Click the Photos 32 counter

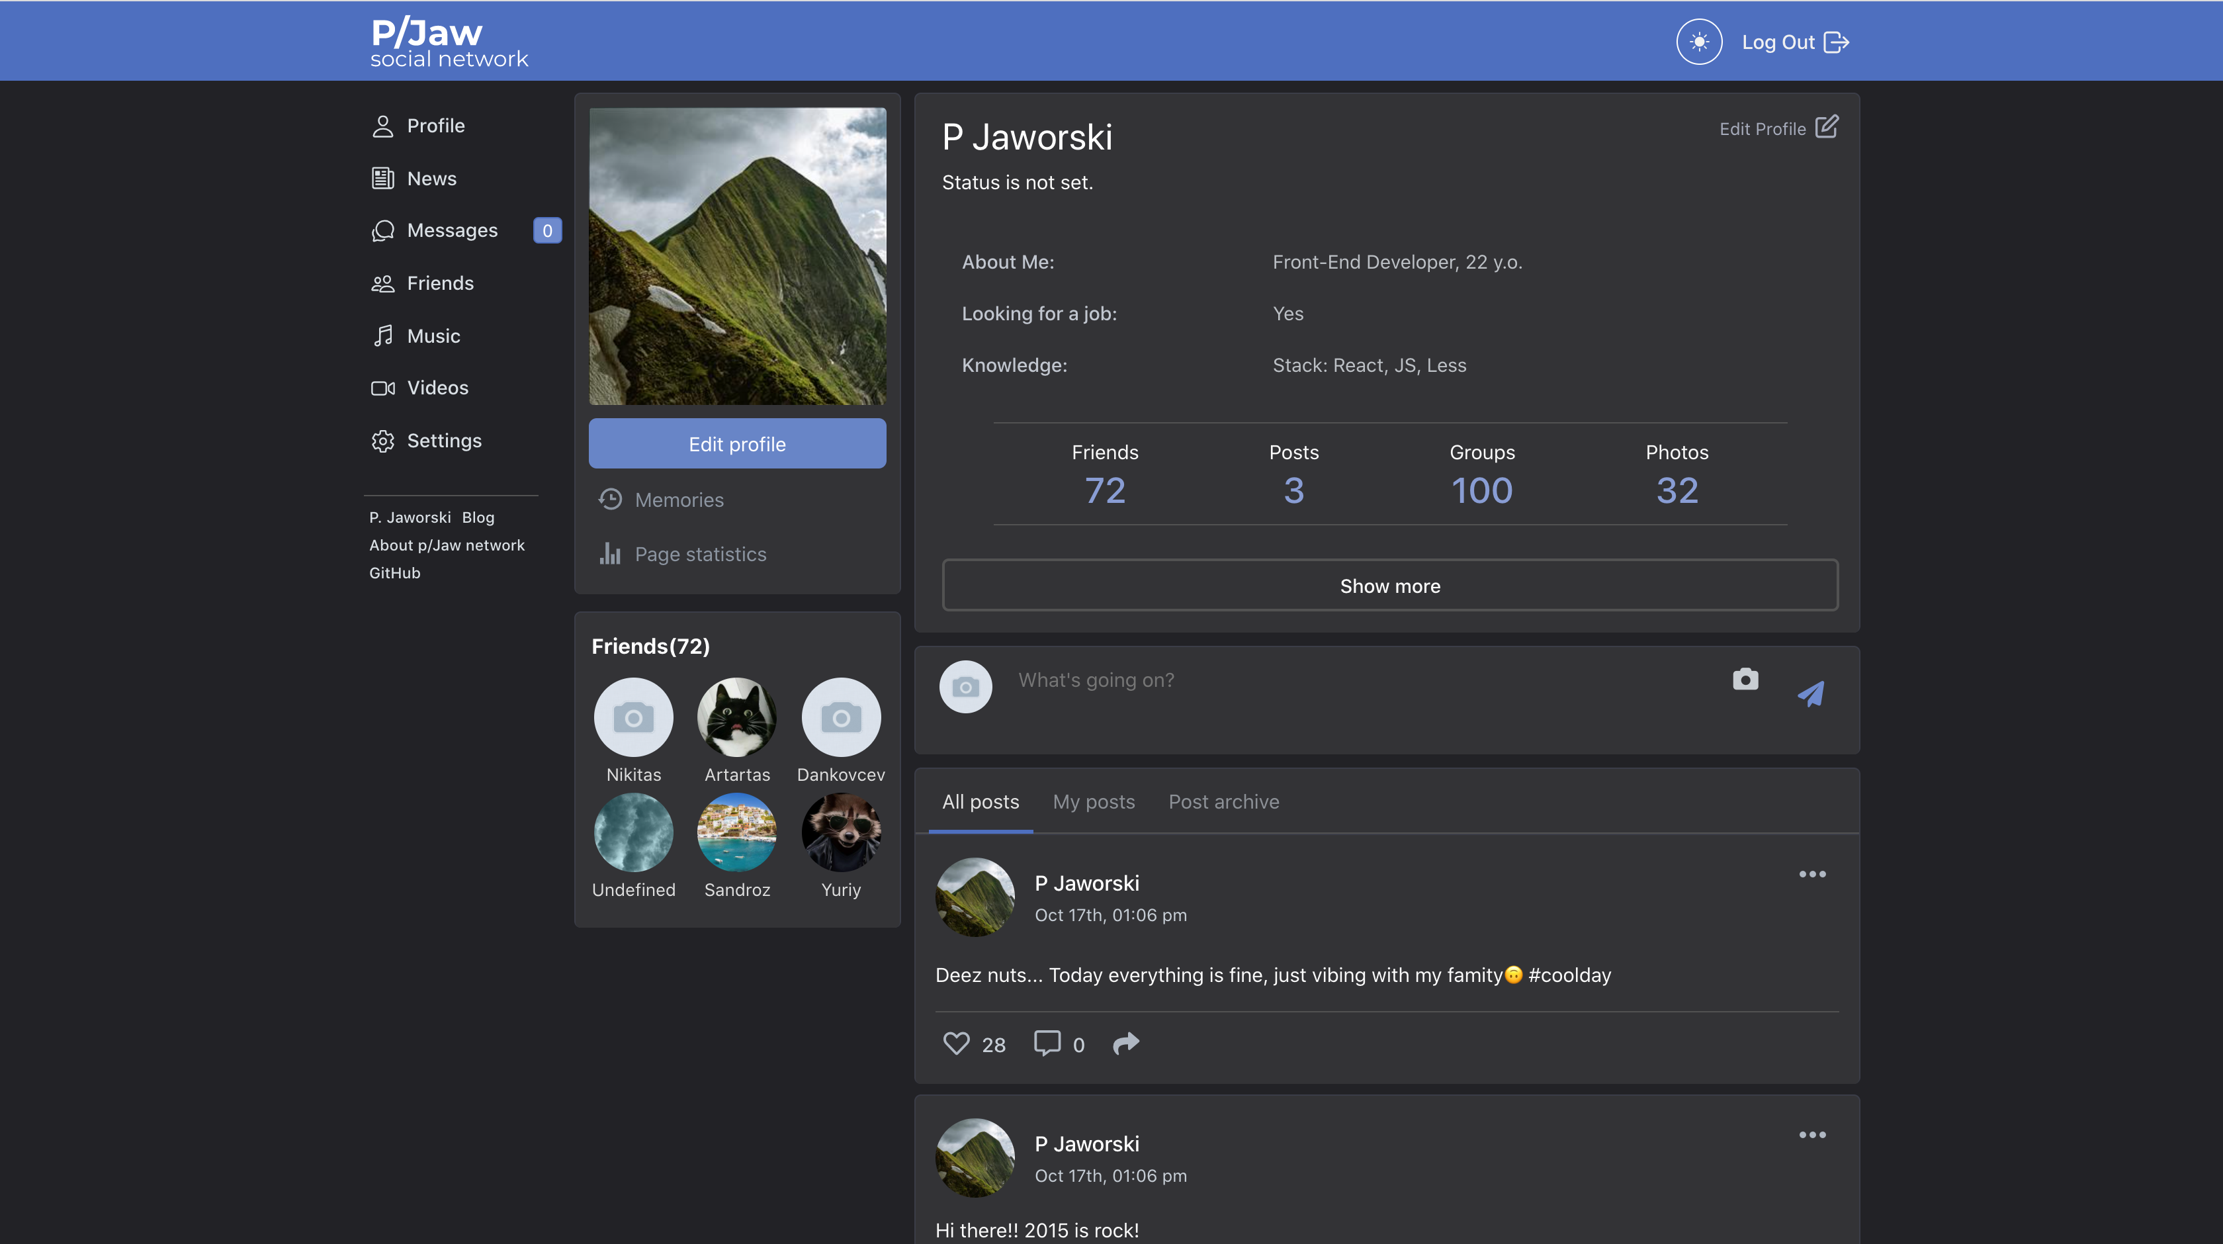pos(1677,474)
